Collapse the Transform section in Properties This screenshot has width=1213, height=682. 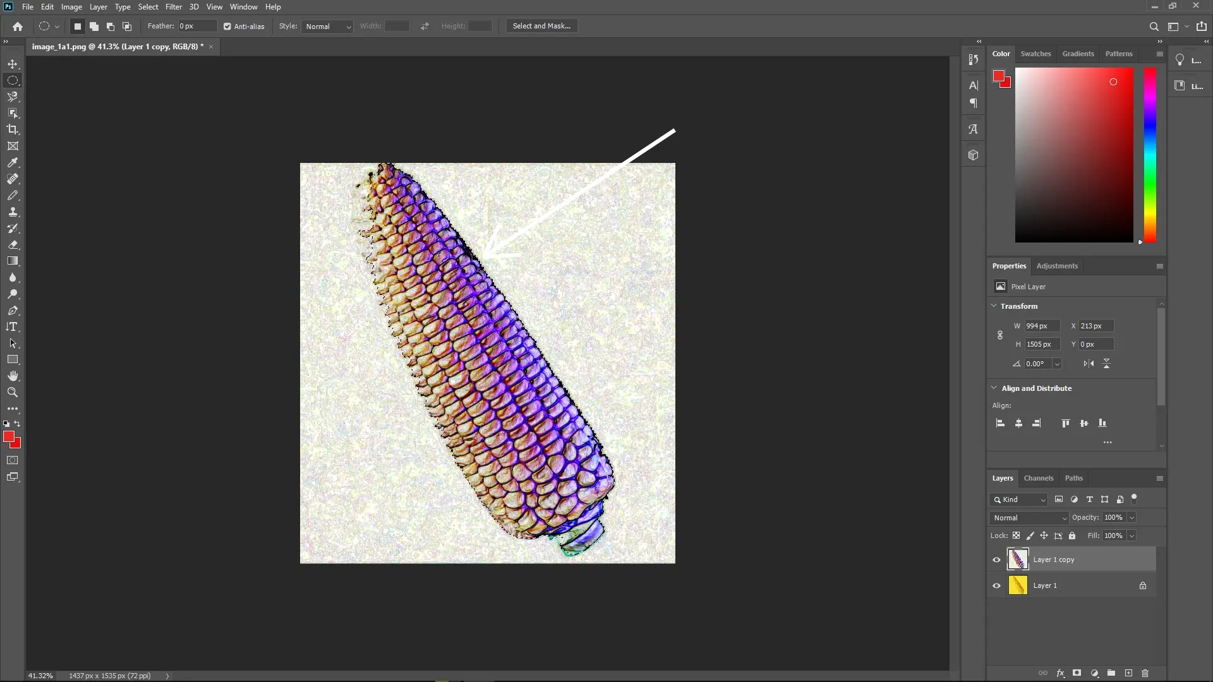pos(994,306)
